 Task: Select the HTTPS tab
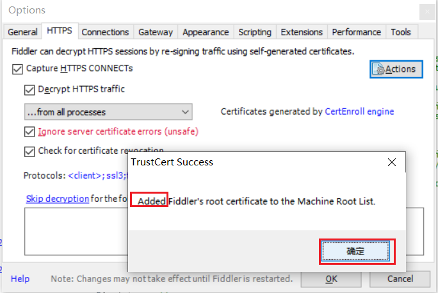60,31
